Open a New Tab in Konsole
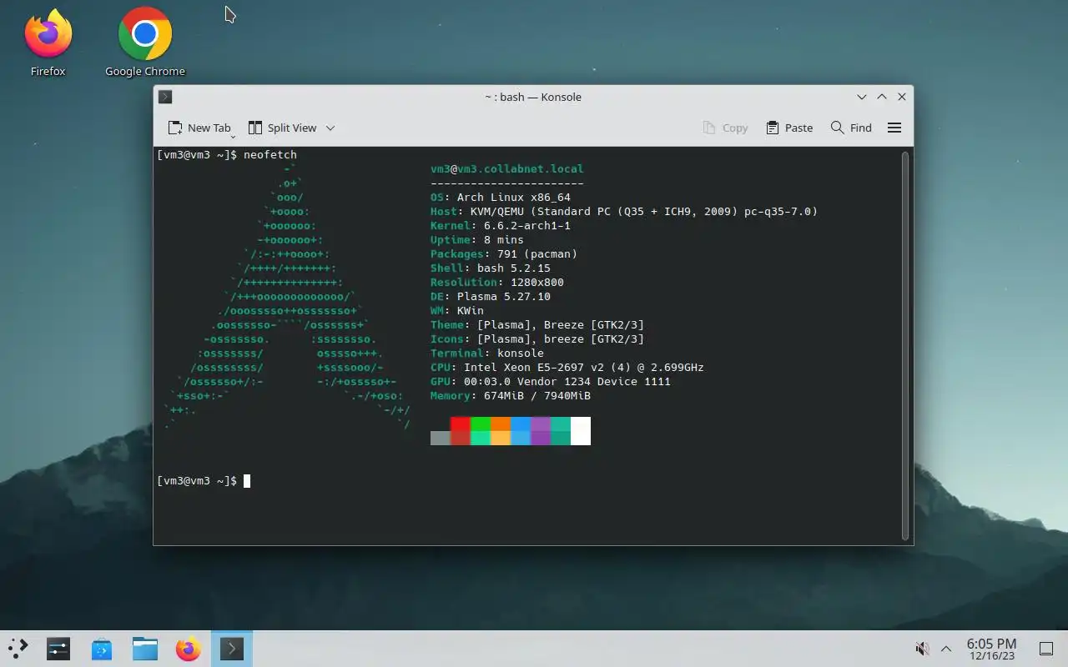 [199, 128]
